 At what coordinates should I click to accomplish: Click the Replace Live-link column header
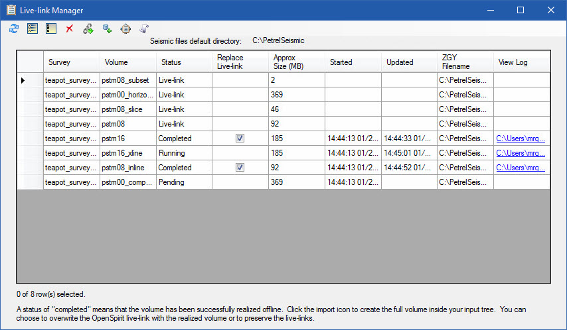click(x=240, y=62)
